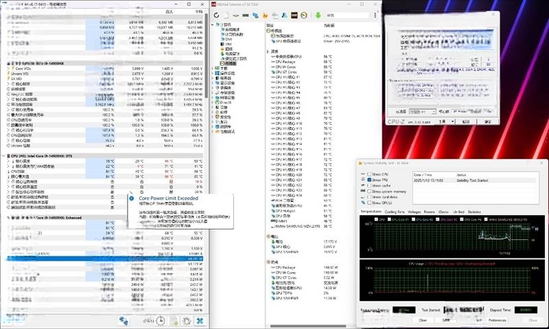The width and height of the screenshot is (549, 329).
Task: Toggle CPU Core #1 graph checkbox
Action: click(x=389, y=219)
